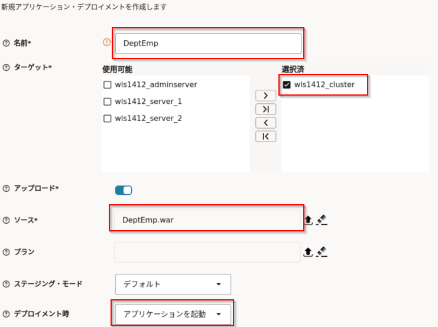The height and width of the screenshot is (327, 438).
Task: Click the eraser clear icon for プラン
Action: (x=322, y=252)
